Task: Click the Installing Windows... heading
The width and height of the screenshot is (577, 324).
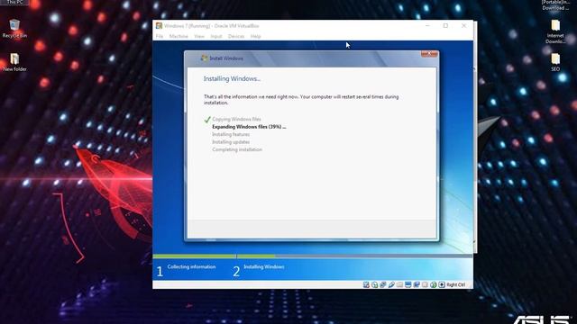Action: click(x=232, y=78)
